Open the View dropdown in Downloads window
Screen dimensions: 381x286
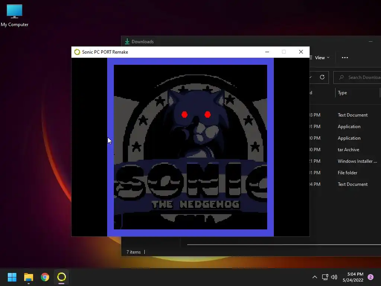click(320, 58)
